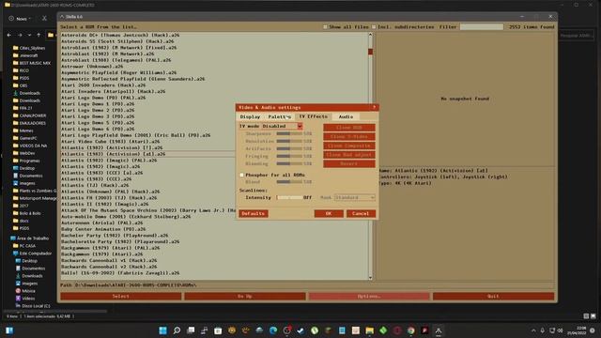Open the Cities_Skylines folder in sidebar
The image size is (601, 338).
[x=29, y=48]
